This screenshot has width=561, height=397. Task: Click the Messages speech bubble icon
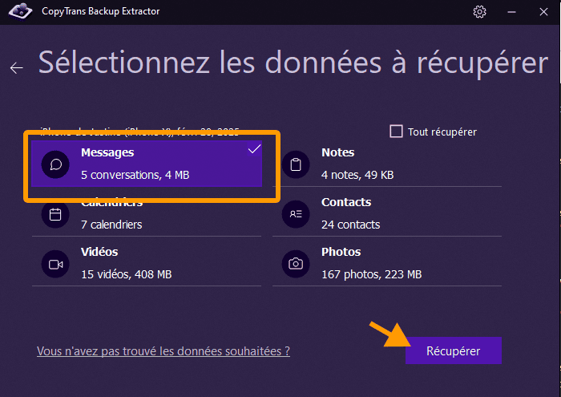point(55,164)
